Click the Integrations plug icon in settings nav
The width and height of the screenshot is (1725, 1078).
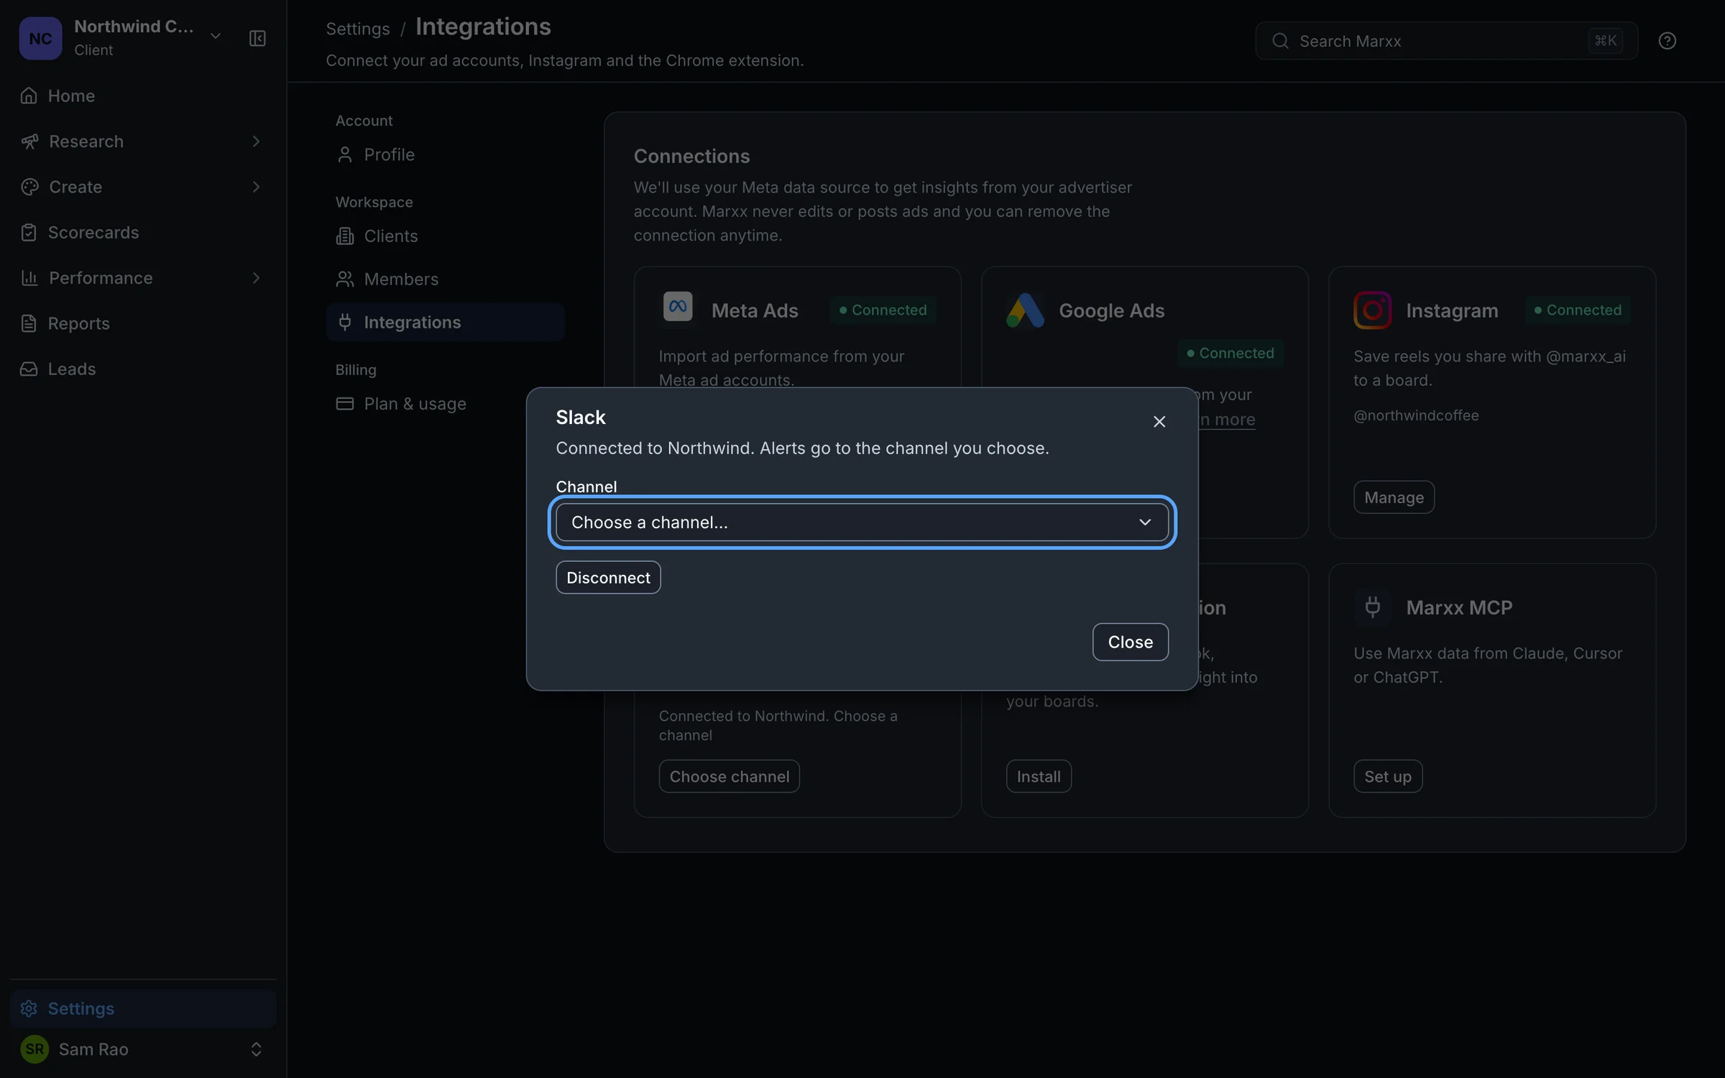[345, 322]
